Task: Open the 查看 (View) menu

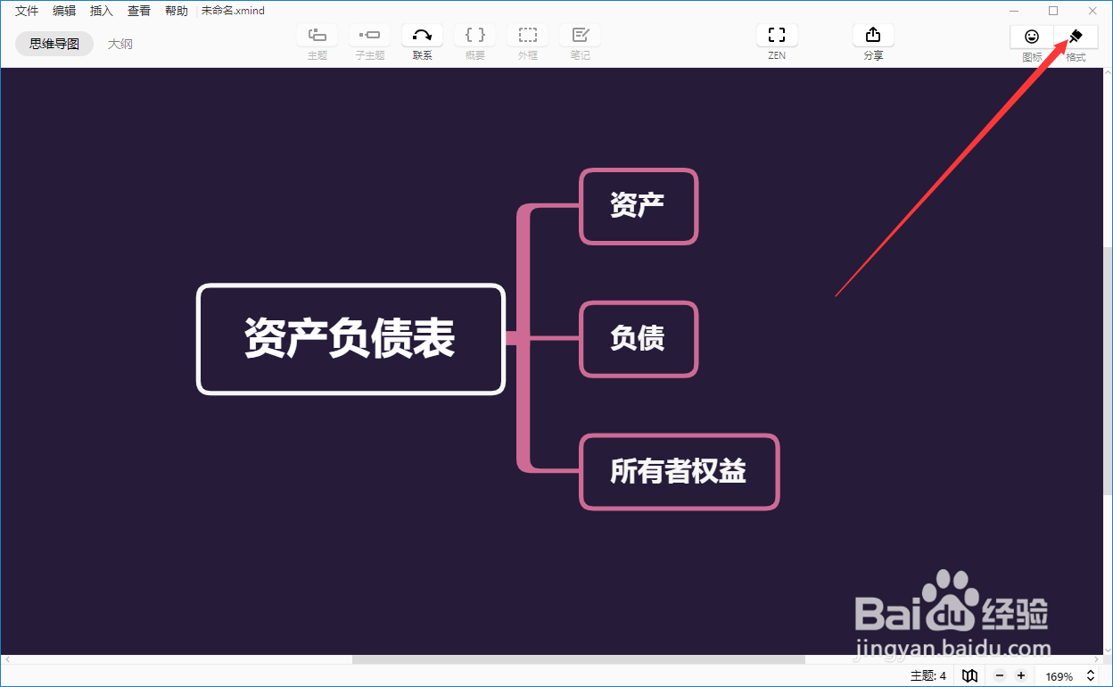Action: pos(138,10)
